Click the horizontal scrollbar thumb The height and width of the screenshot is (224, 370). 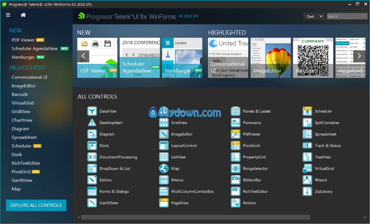[196, 217]
